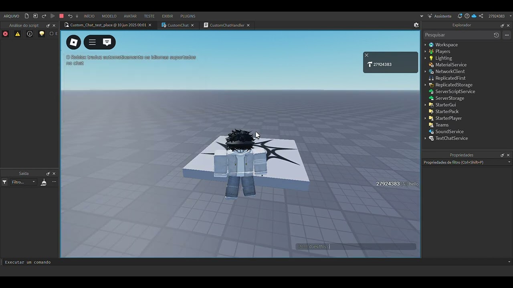Open the 27924383 account dropdown
Screen dimensions: 513x288
[x=500, y=16]
